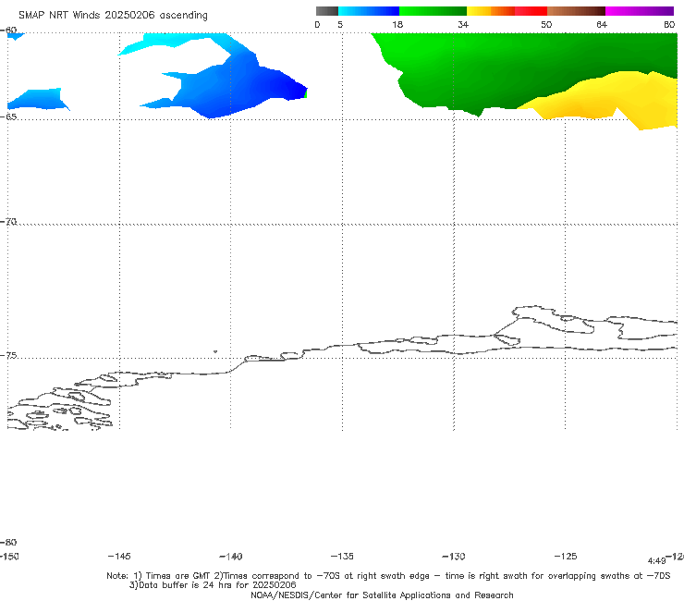The height and width of the screenshot is (601, 684).
Task: Click the brown segment of the color bar
Action: click(576, 11)
